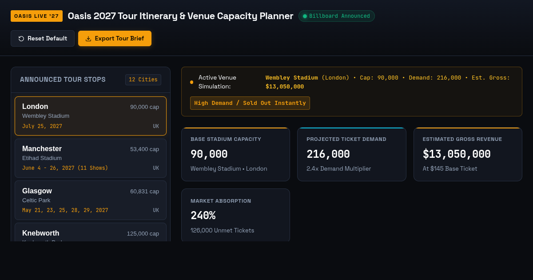Click the Projected Ticket Demand card
Image resolution: width=533 pixels, height=280 pixels.
tap(352, 154)
